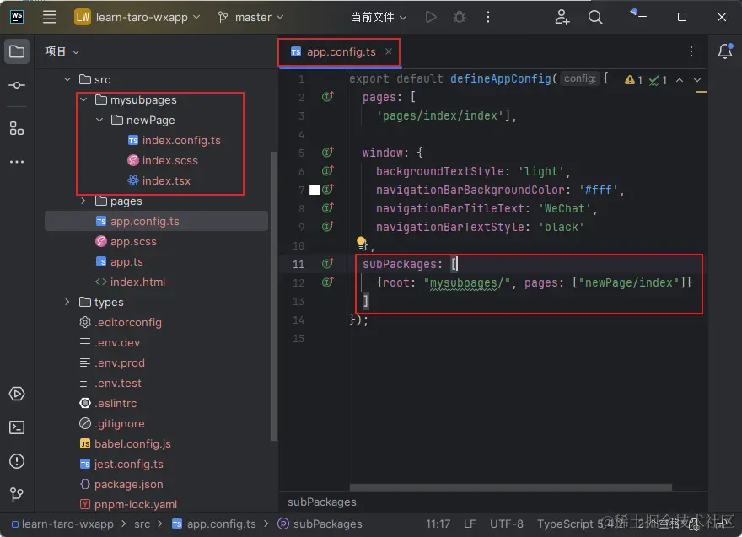Collapse the newPage folder

point(99,121)
